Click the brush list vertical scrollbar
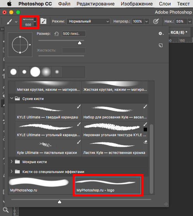Viewport: 193px width, 216px height. [151, 159]
